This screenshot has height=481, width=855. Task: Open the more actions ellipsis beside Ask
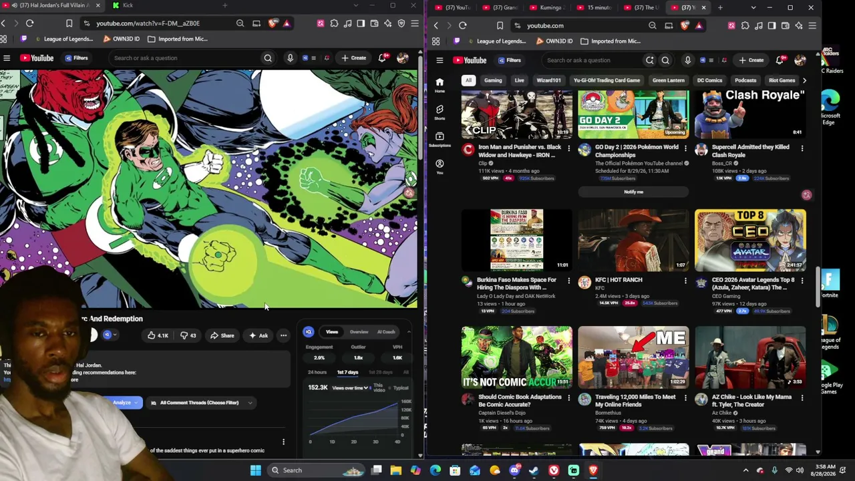(283, 335)
